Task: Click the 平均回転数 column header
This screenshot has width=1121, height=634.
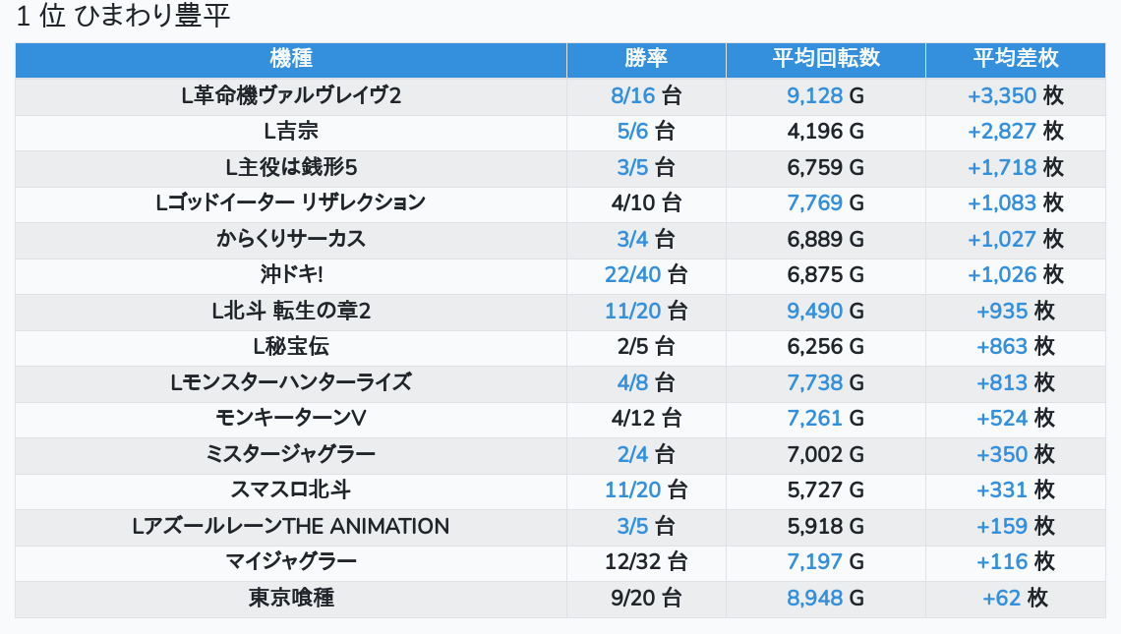Action: (x=825, y=59)
